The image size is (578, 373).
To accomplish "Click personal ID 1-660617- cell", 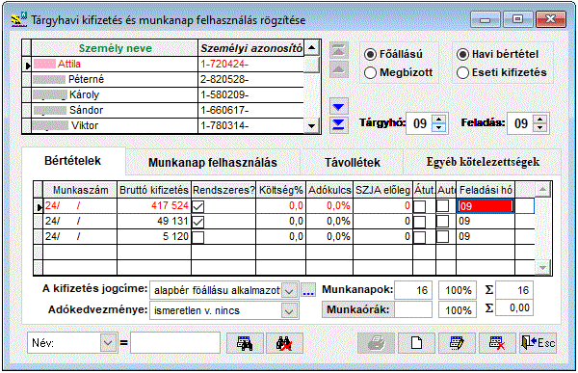I will click(x=251, y=110).
